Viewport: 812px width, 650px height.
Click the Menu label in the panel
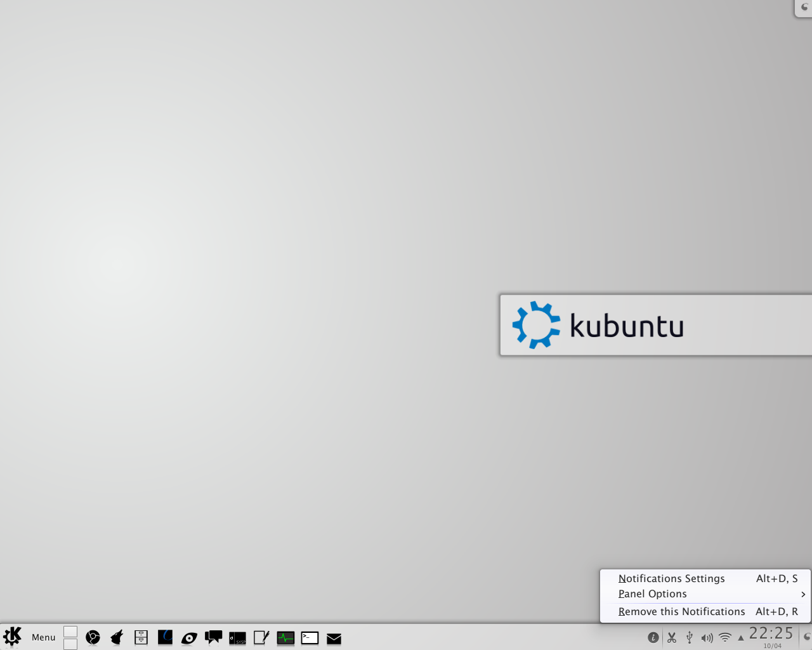click(x=44, y=637)
